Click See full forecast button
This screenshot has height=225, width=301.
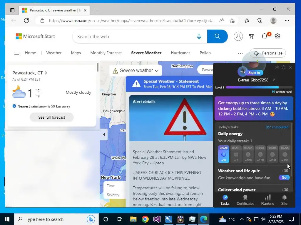[52, 117]
